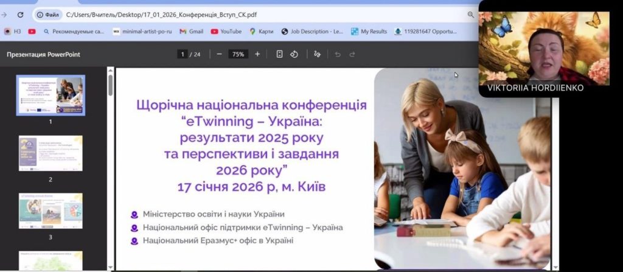Open the Gmail bookmark

[x=191, y=32]
